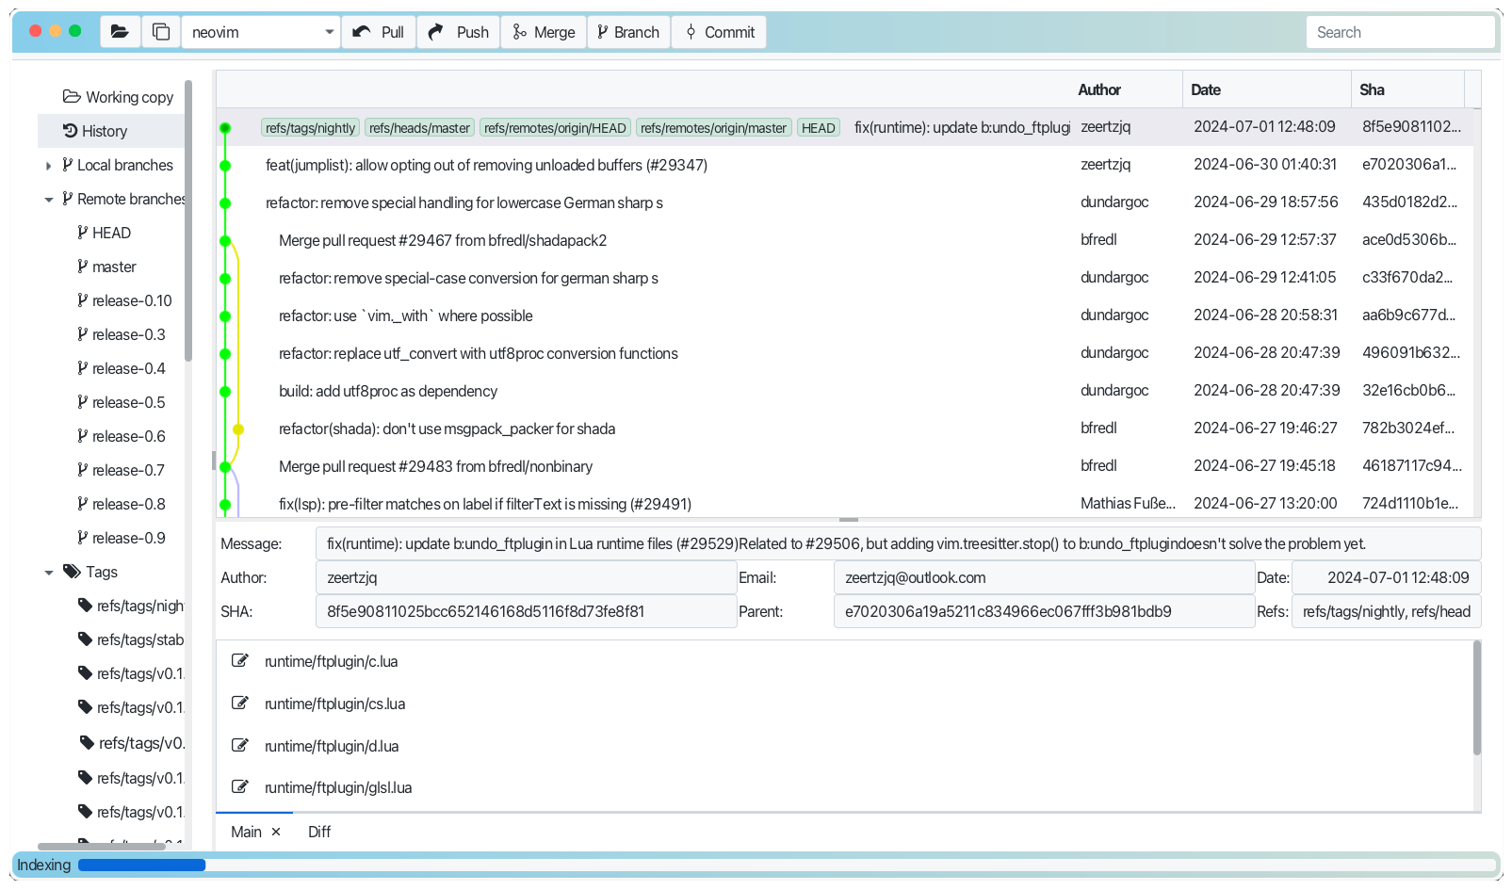
Task: Select remote branch master
Action: tap(114, 267)
